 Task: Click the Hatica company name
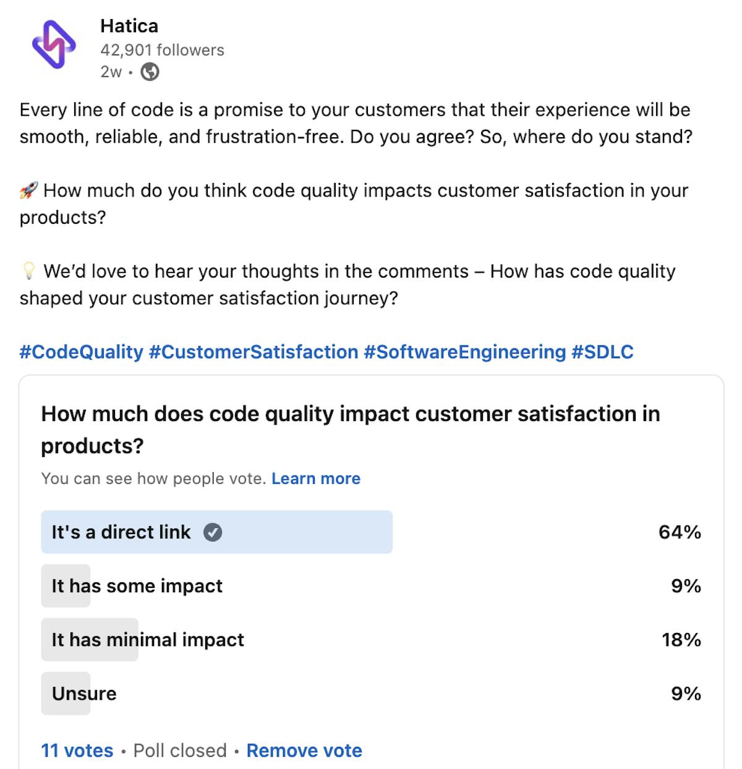[x=130, y=26]
